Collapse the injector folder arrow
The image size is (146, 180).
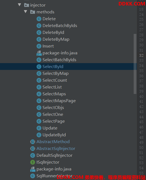[x=19, y=5]
